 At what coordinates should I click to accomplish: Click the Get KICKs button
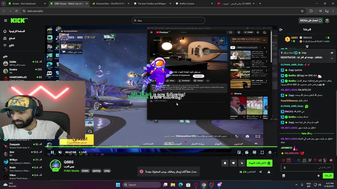pos(311,20)
